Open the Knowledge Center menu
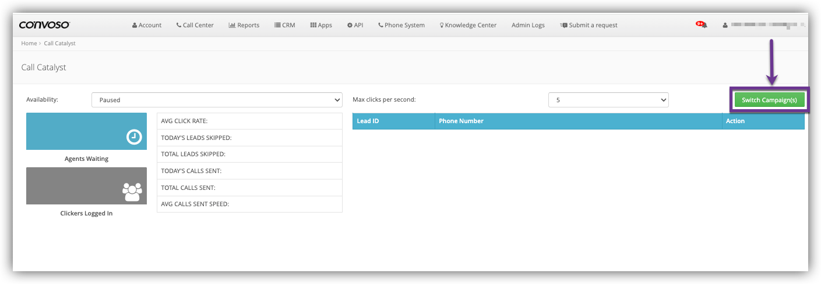 (x=468, y=25)
